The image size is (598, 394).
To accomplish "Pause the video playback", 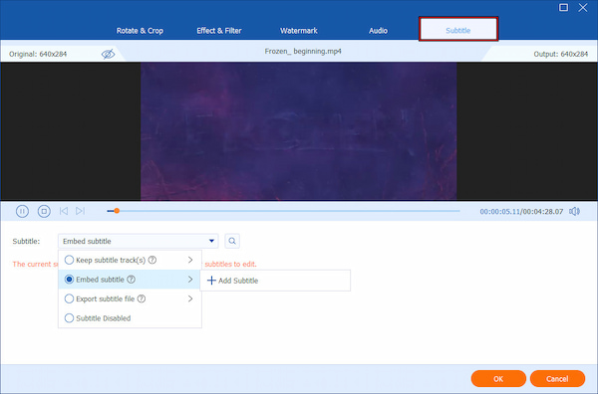I will click(22, 211).
